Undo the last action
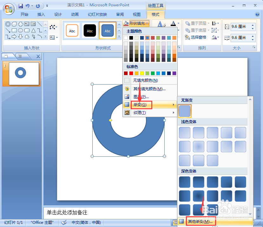 coord(27,6)
